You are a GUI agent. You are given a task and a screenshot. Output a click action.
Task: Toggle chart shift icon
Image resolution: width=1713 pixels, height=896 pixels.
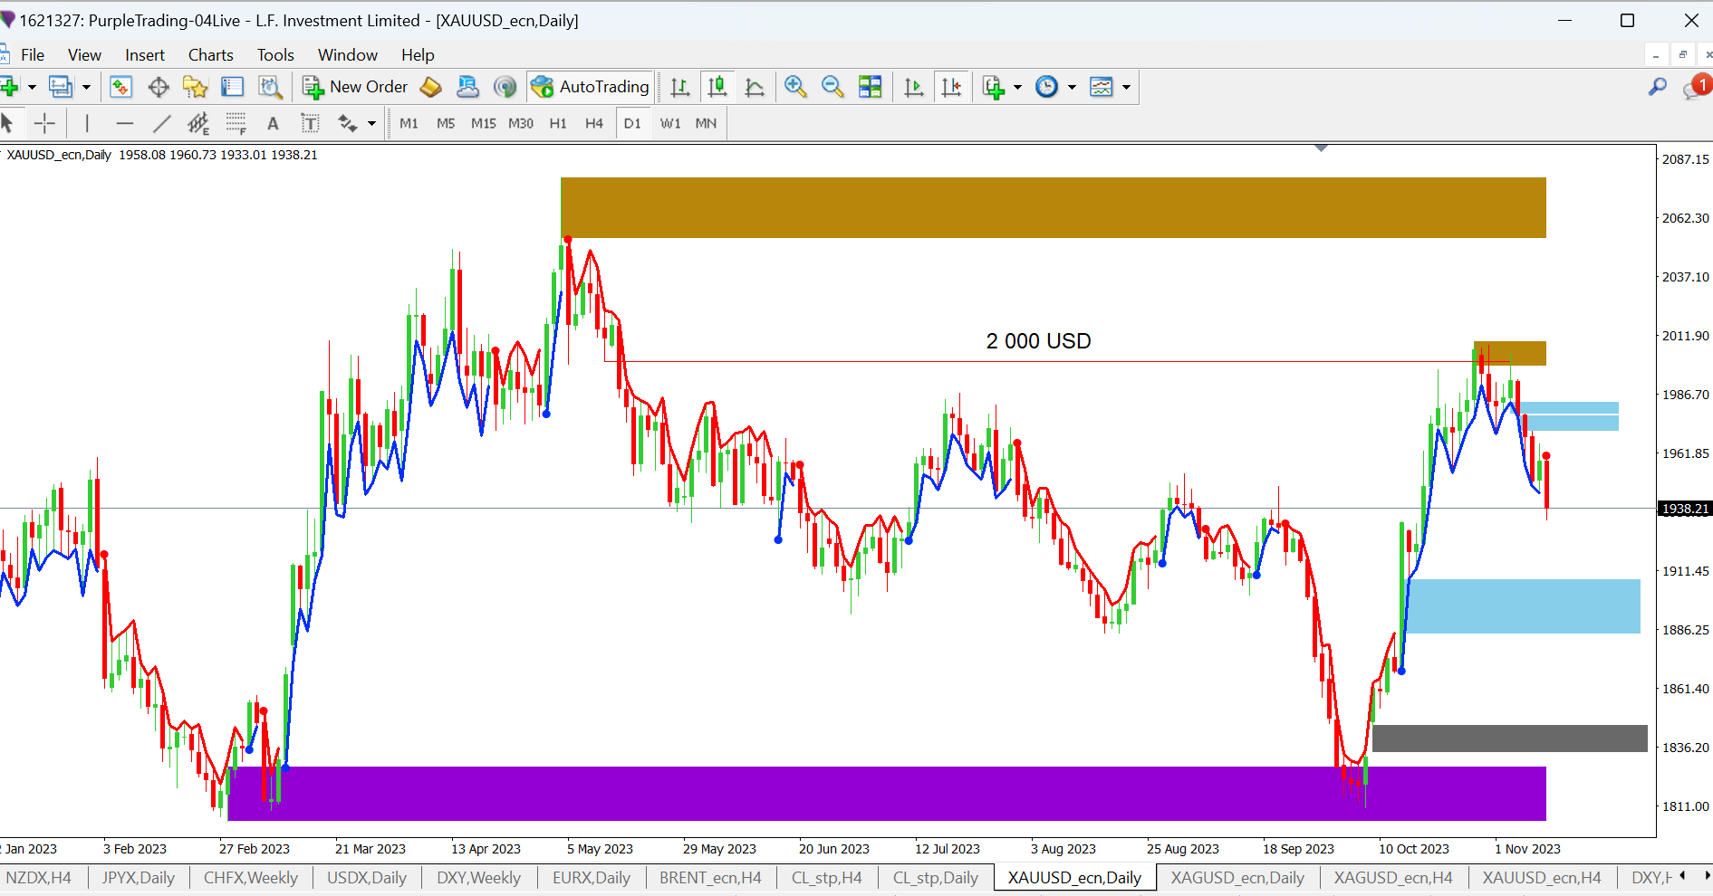951,87
